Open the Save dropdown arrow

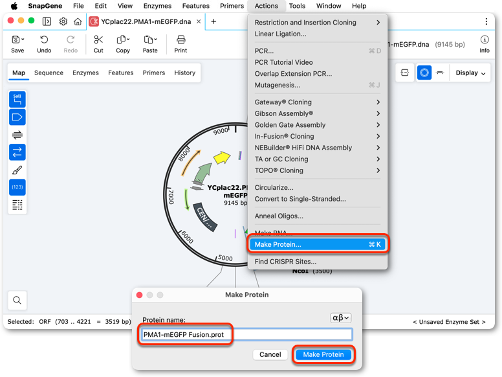(x=23, y=40)
